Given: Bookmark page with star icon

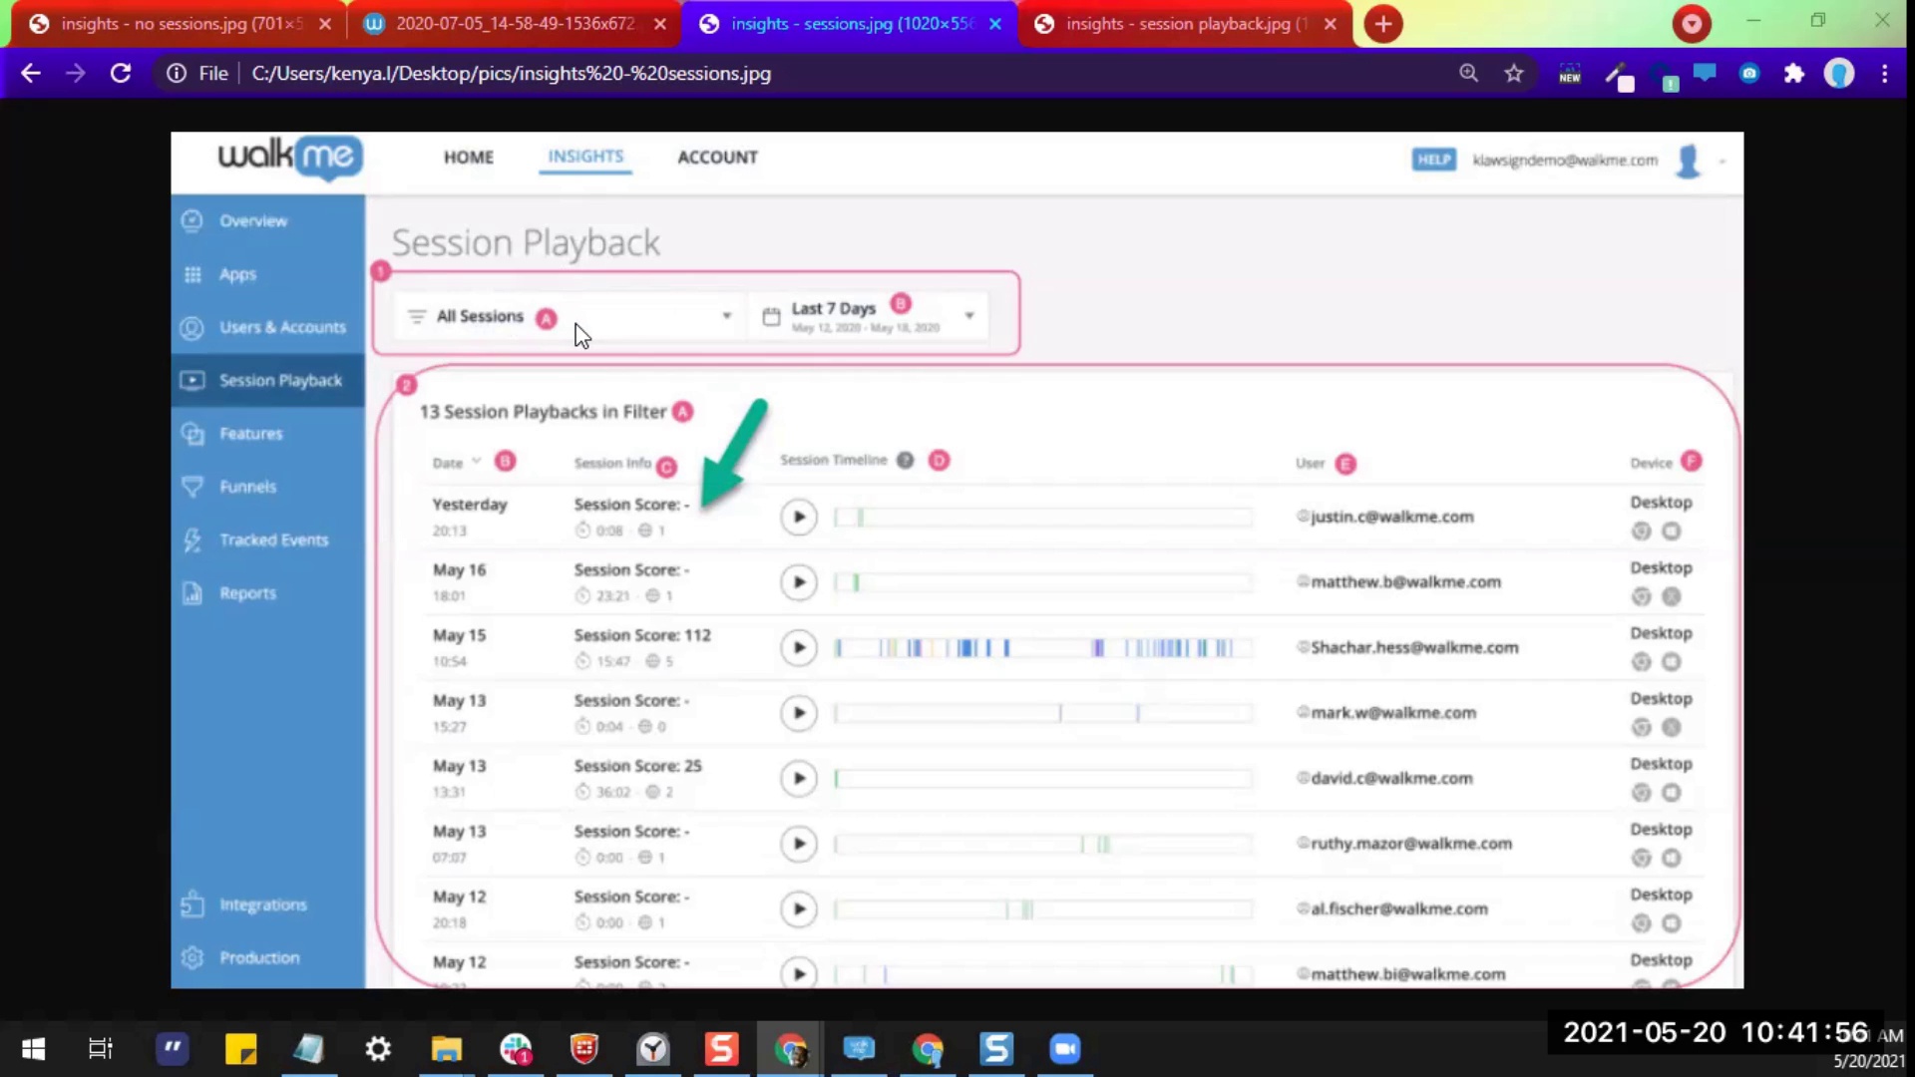Looking at the screenshot, I should point(1514,73).
